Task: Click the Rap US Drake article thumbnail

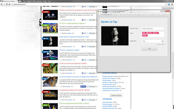Action: pos(50,41)
